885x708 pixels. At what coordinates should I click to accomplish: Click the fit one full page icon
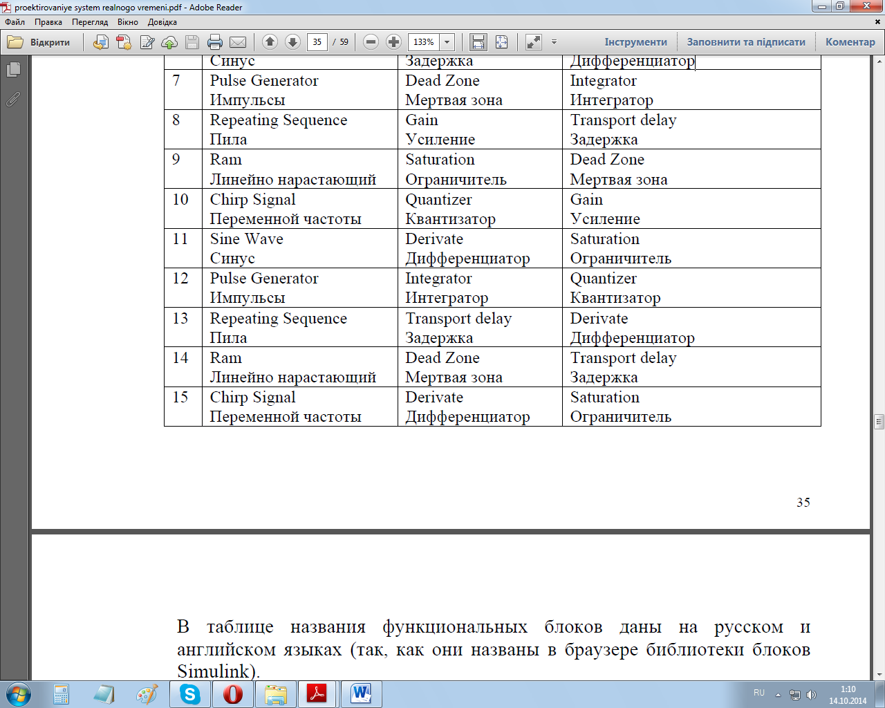501,42
